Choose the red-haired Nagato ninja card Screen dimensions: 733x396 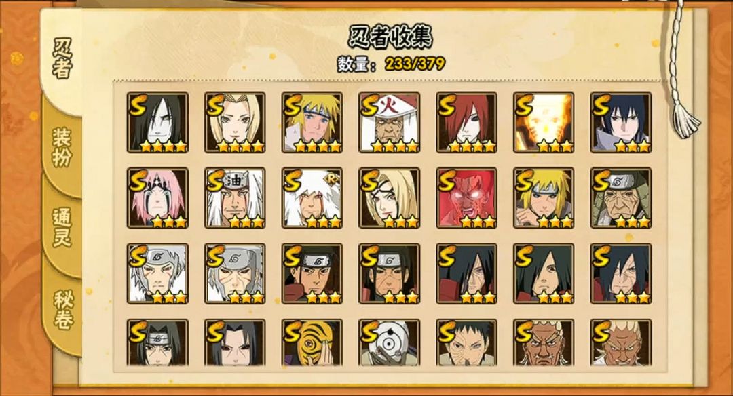(x=466, y=122)
